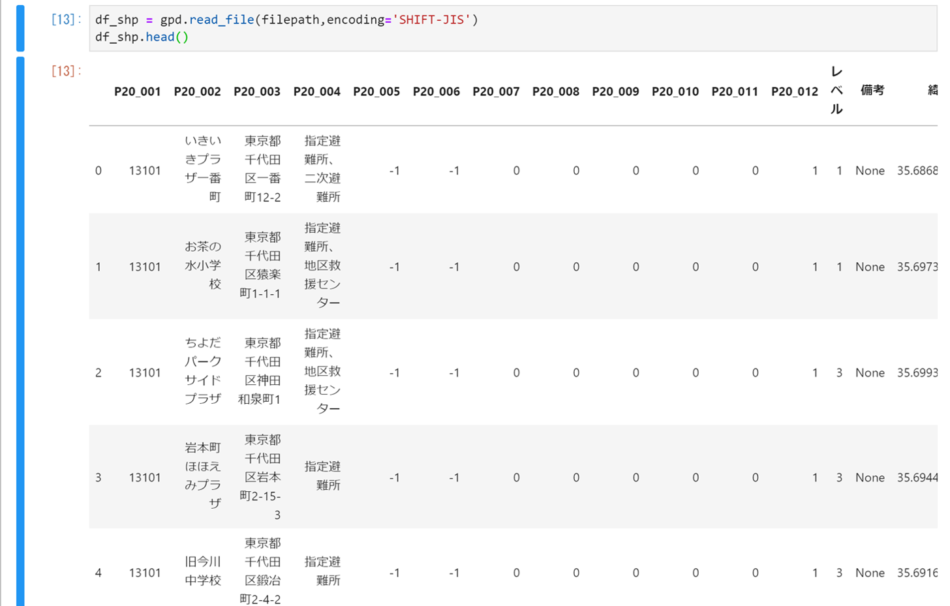
Task: Click the row index 1 cell
Action: click(99, 267)
